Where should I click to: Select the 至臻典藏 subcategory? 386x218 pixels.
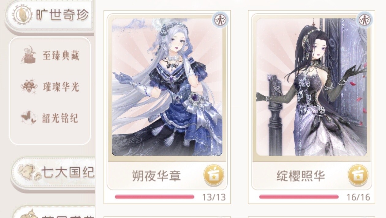click(50, 55)
